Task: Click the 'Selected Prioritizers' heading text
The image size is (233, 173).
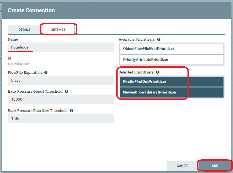Action: [136, 72]
